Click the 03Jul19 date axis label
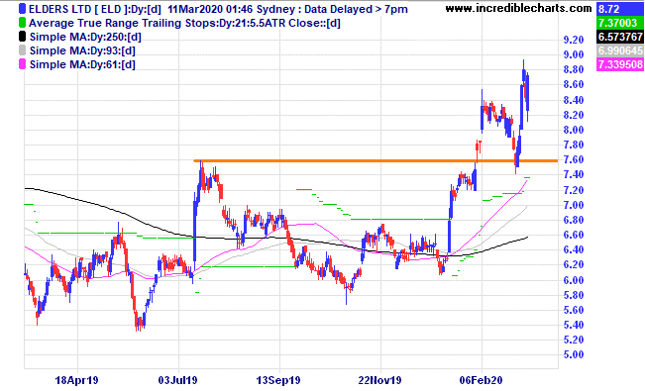The height and width of the screenshot is (391, 645). [x=177, y=380]
